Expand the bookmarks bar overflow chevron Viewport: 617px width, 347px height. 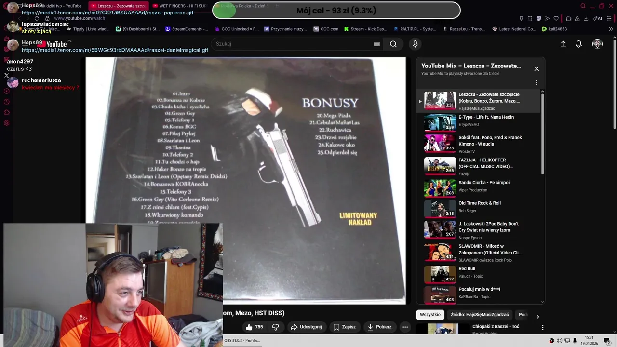point(611,29)
